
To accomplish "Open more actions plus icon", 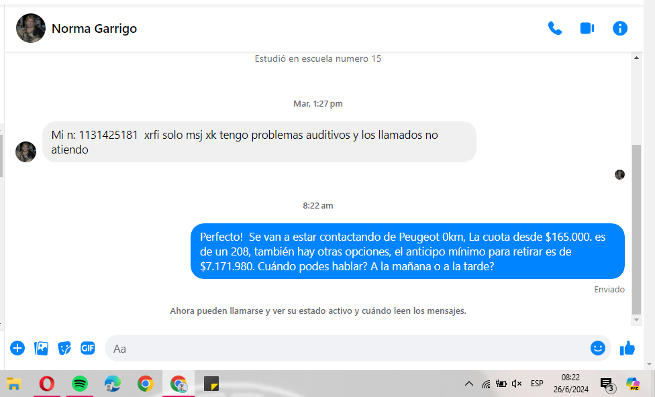I will coord(17,348).
